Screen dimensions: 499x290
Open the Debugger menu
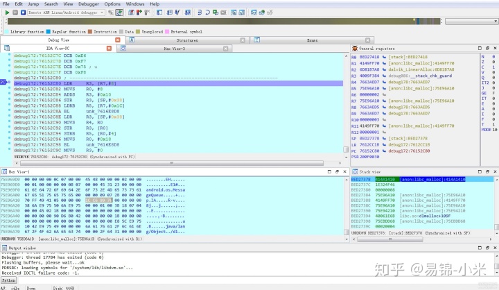[x=89, y=4]
